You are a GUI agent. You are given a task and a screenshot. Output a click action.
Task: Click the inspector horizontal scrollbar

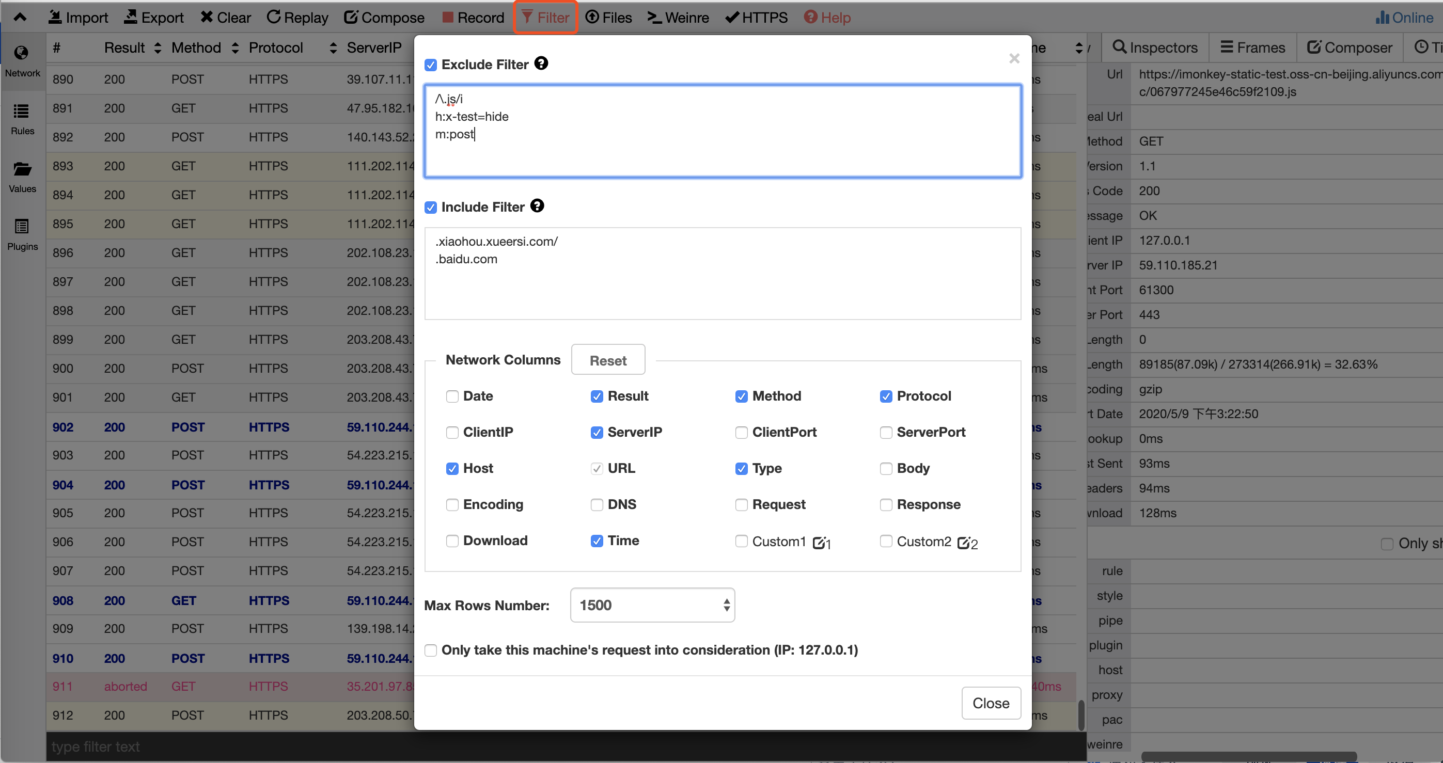(1249, 756)
